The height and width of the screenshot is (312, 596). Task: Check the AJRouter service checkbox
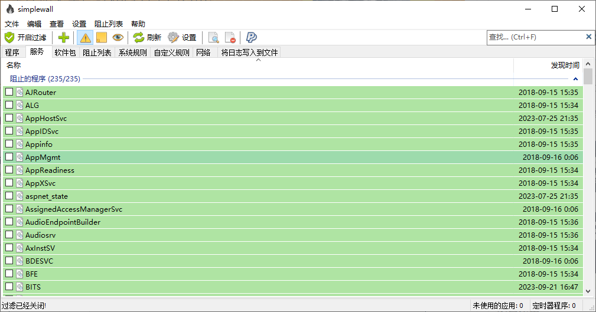(9, 92)
